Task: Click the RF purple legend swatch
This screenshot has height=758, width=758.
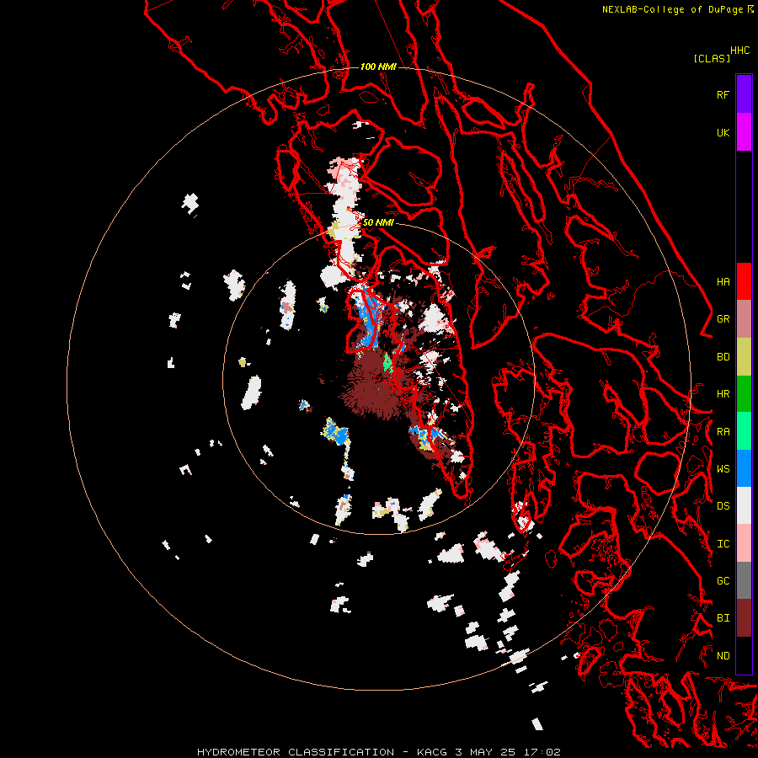Action: click(x=744, y=94)
